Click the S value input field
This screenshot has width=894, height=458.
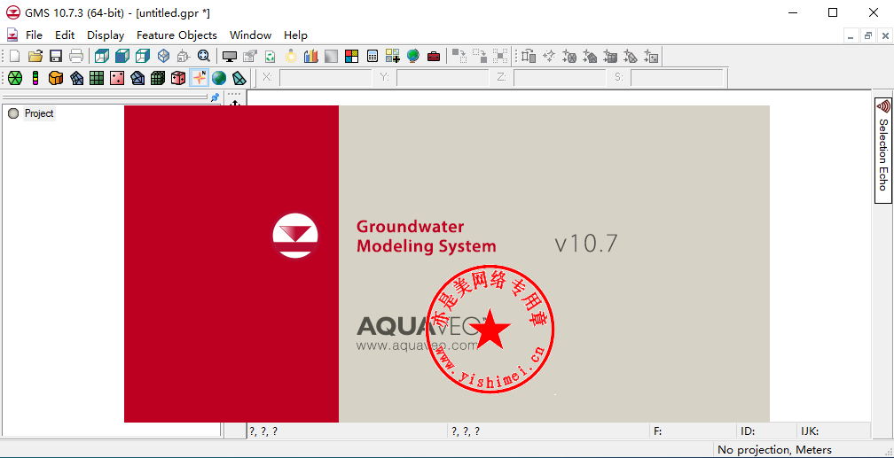tap(677, 77)
